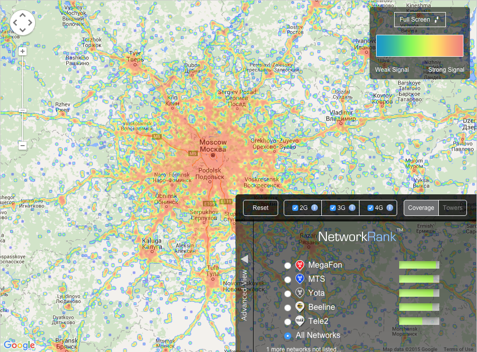This screenshot has width=477, height=352.
Task: Click the Full Screen button
Action: (x=419, y=20)
